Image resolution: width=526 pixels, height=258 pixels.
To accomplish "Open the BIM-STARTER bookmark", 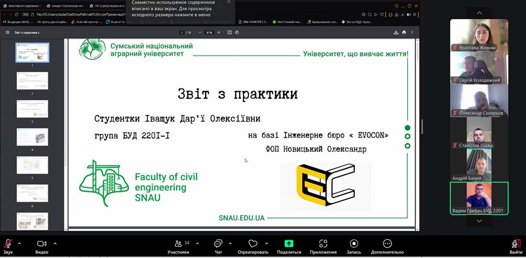I will tap(254, 22).
